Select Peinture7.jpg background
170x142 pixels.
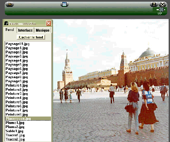coord(28,110)
